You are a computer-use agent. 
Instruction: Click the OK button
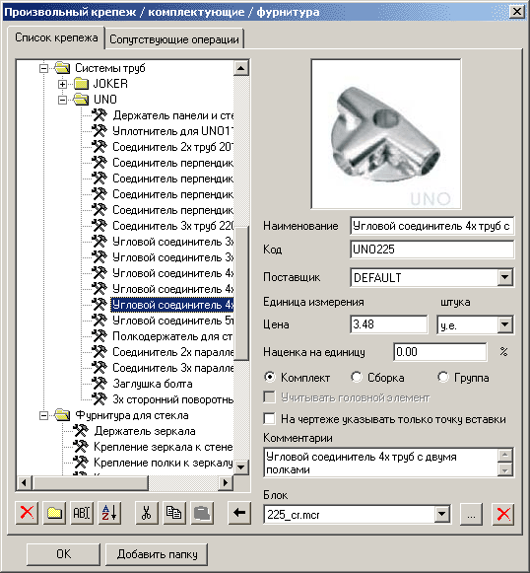(63, 554)
